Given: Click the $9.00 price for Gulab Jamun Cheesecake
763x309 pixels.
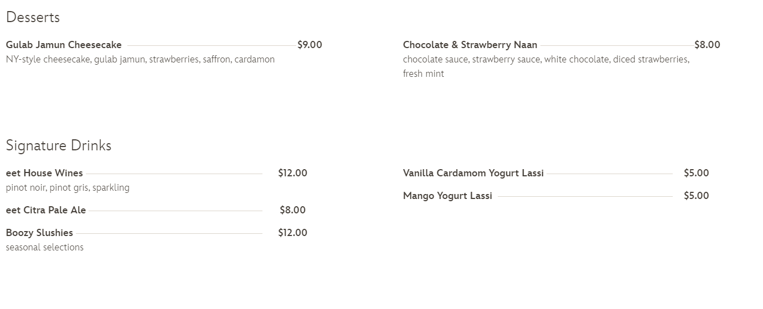Looking at the screenshot, I should pyautogui.click(x=310, y=45).
